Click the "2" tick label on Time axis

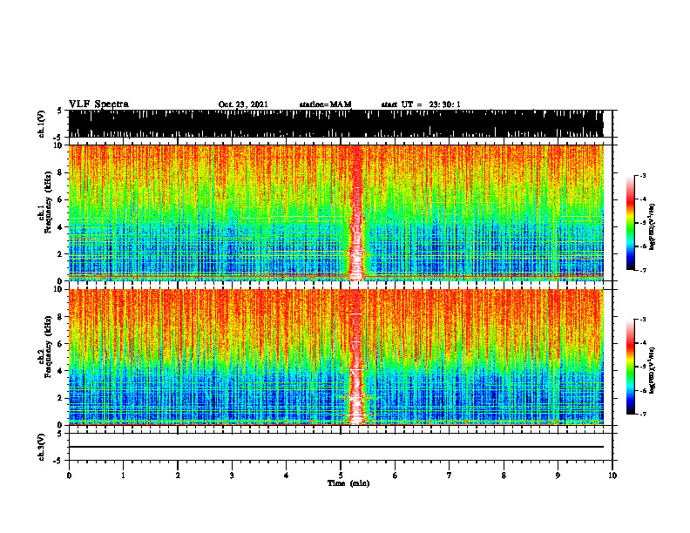(x=178, y=476)
